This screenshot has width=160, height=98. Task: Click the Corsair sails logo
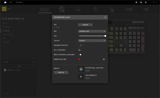pos(5,2)
